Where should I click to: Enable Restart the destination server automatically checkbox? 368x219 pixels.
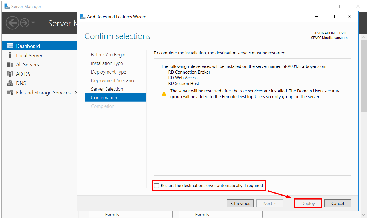click(x=157, y=186)
